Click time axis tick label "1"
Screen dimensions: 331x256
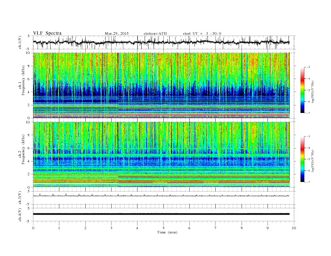tap(59, 228)
